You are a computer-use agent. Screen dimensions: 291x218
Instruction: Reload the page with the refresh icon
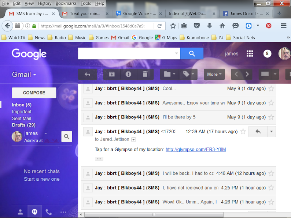[x=159, y=26]
